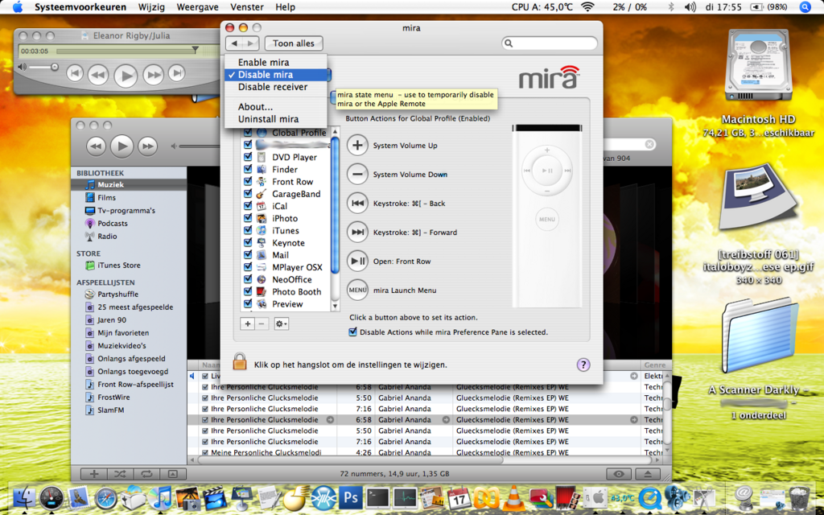Click the Toon alles button

294,43
